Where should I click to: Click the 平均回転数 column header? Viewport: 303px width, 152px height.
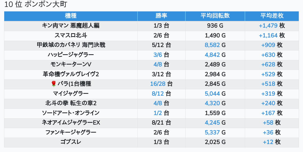point(215,16)
